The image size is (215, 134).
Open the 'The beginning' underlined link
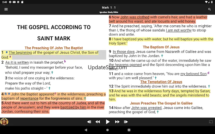point(20,53)
